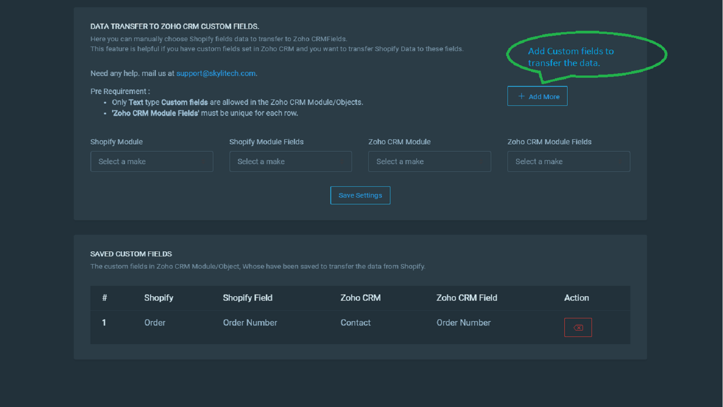Select the Order cell in saved fields row
The height and width of the screenshot is (407, 723).
(x=155, y=322)
